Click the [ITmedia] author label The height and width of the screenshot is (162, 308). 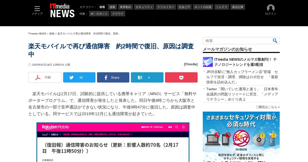(x=191, y=64)
